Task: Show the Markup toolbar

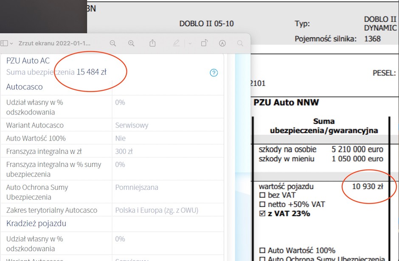Action: coord(222,43)
